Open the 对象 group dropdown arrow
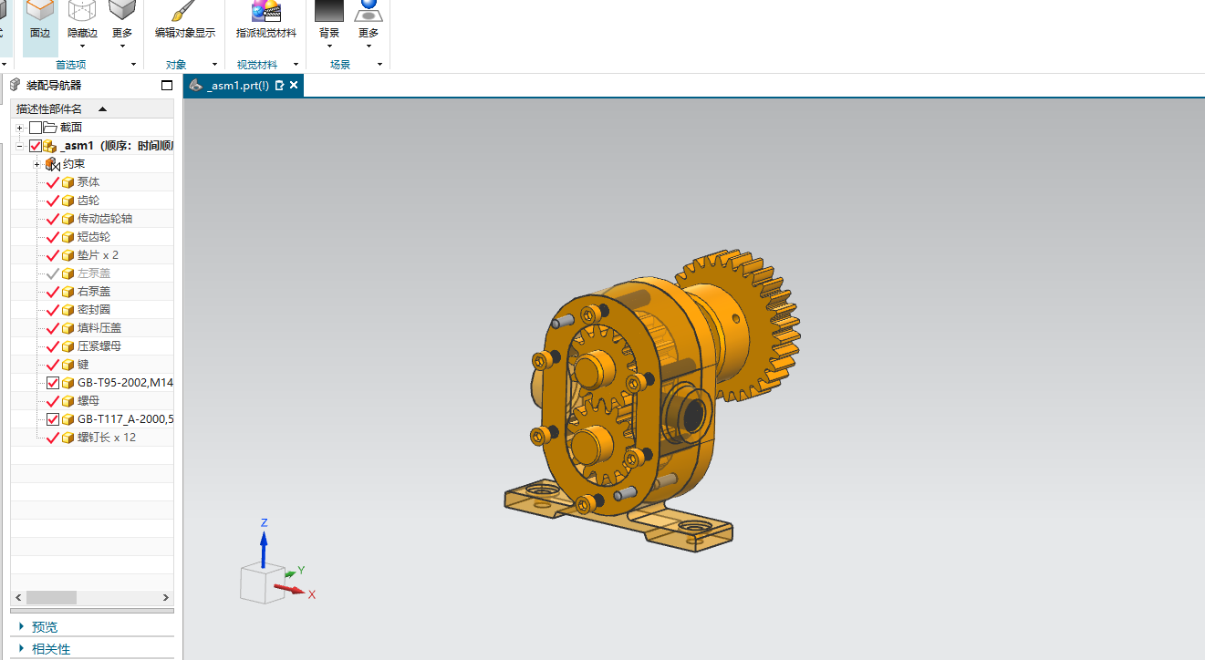The image size is (1205, 660). [x=215, y=65]
